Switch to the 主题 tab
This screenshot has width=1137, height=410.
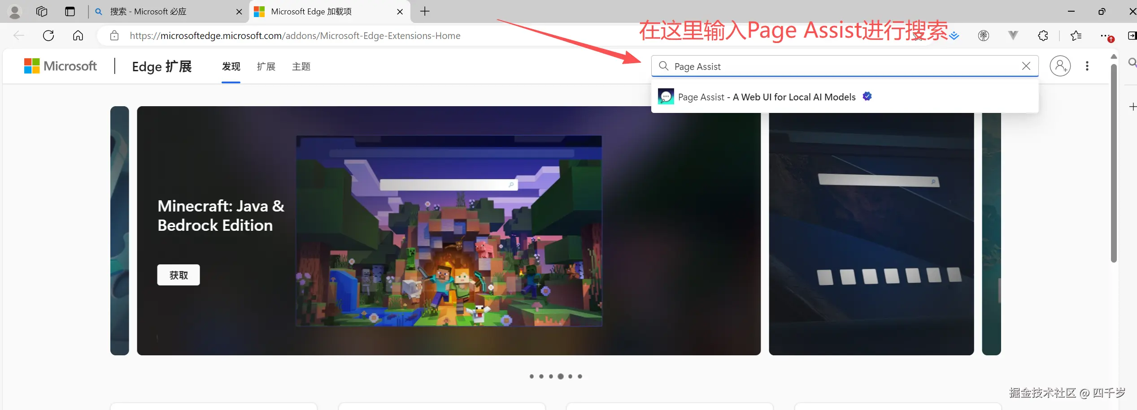click(301, 66)
